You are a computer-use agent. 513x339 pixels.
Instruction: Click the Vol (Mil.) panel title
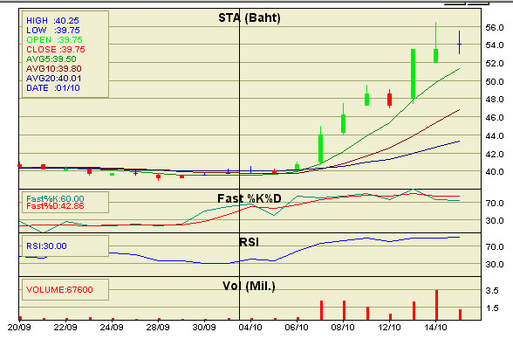pos(249,286)
